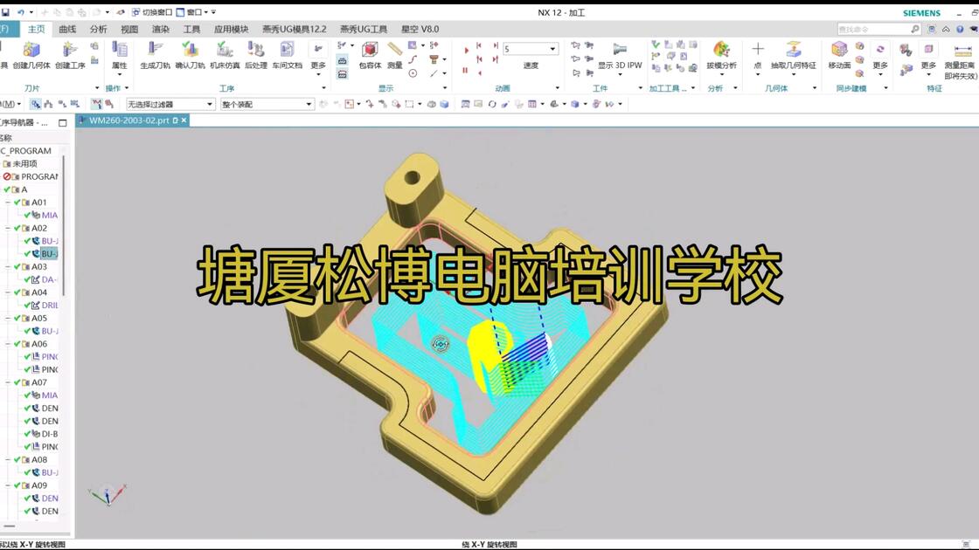Open the Render (渲染) ribbon tab
Image resolution: width=979 pixels, height=550 pixels.
coord(161,29)
